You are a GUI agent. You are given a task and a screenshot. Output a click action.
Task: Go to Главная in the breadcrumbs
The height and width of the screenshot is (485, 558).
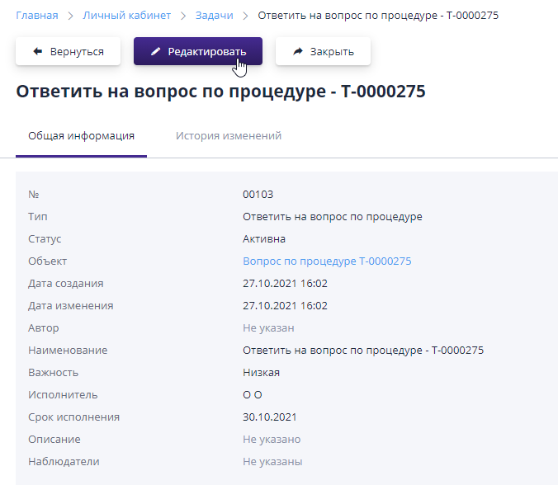37,16
